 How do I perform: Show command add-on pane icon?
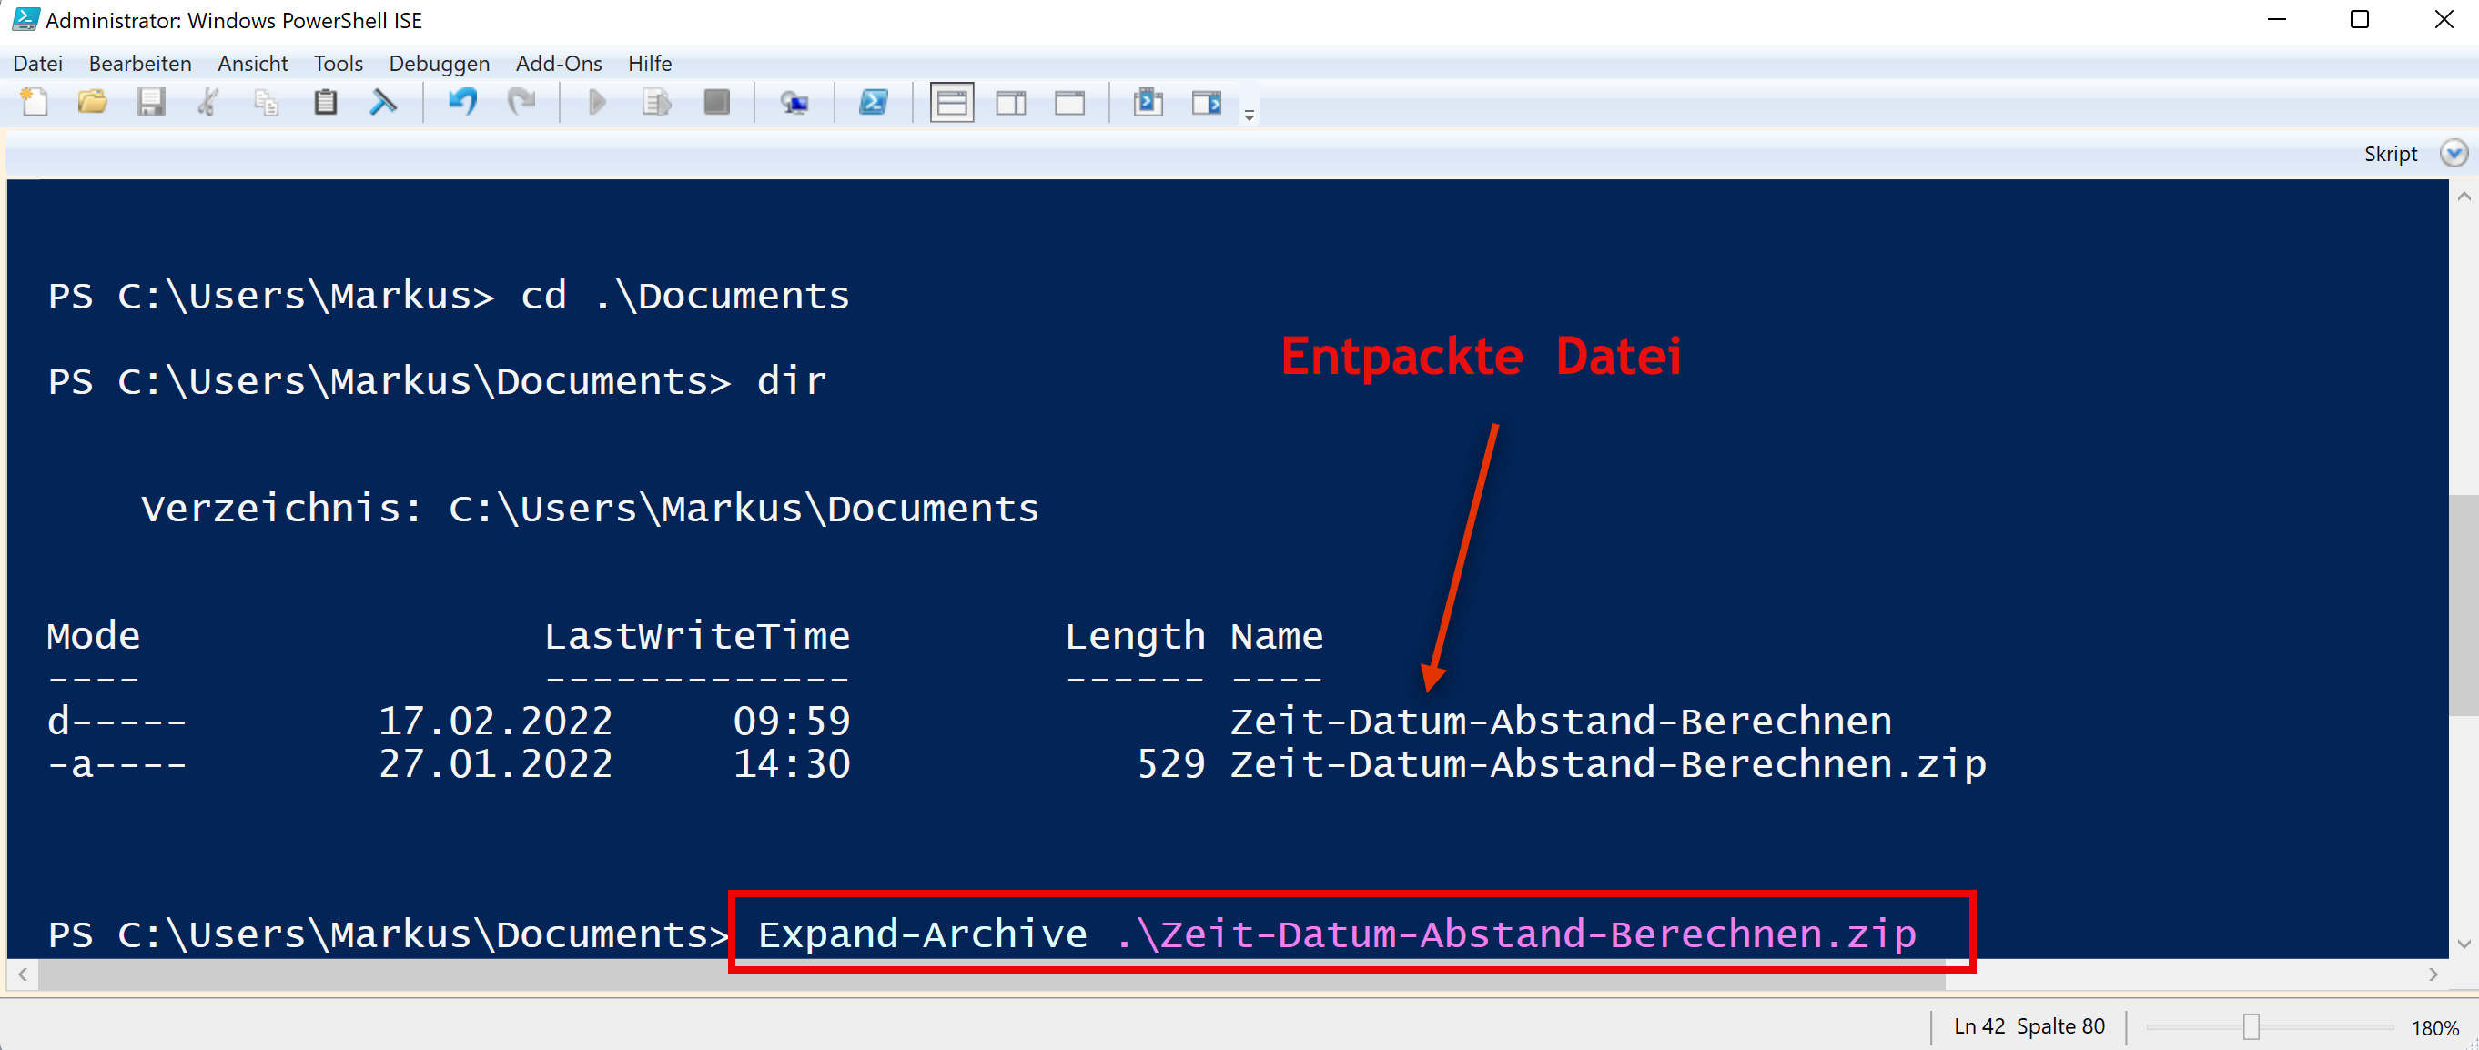coord(1207,103)
